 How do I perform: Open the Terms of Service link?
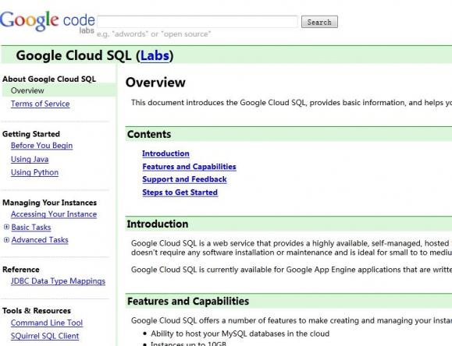[41, 104]
